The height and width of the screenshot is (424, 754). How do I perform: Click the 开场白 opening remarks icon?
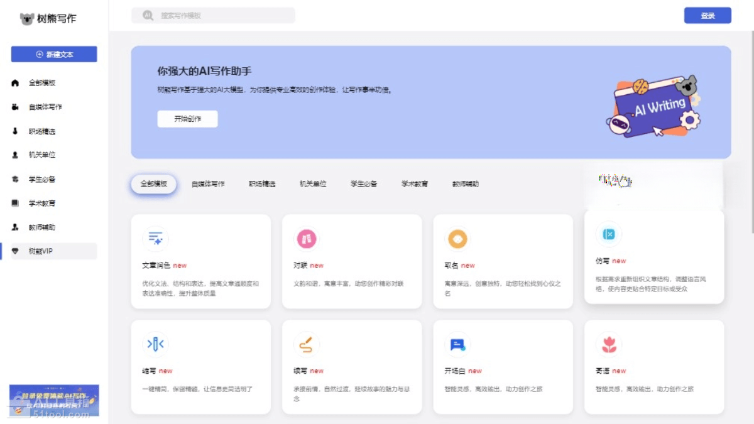457,344
